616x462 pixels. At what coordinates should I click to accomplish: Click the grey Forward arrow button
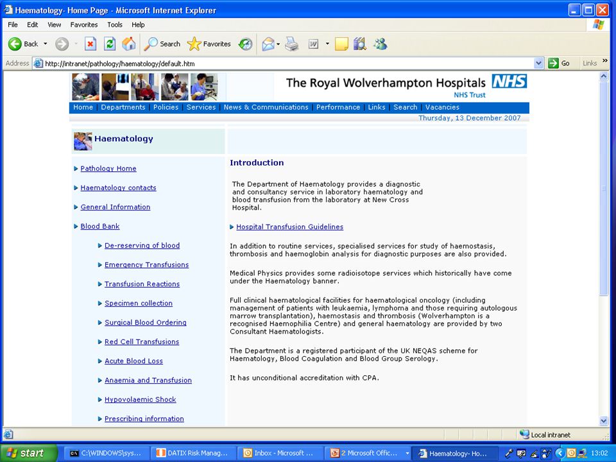pos(62,44)
